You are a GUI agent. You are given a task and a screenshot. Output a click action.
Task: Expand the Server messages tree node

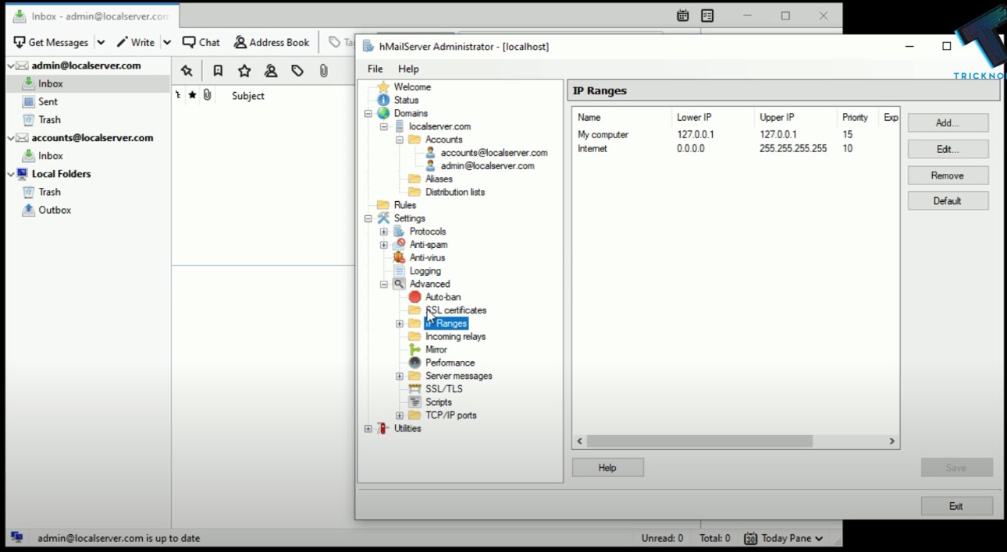400,376
